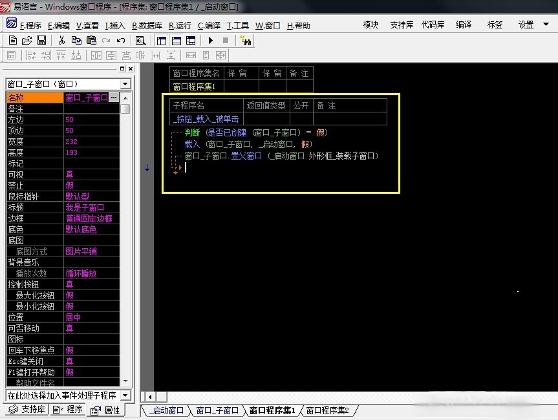Open the B.数据库 menu
The height and width of the screenshot is (420, 558).
(x=147, y=26)
